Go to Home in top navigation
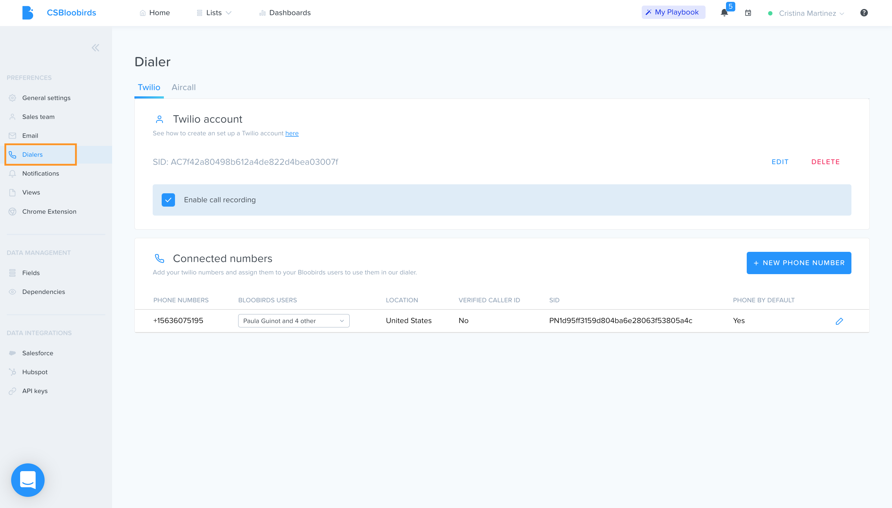The image size is (892, 508). (x=155, y=13)
